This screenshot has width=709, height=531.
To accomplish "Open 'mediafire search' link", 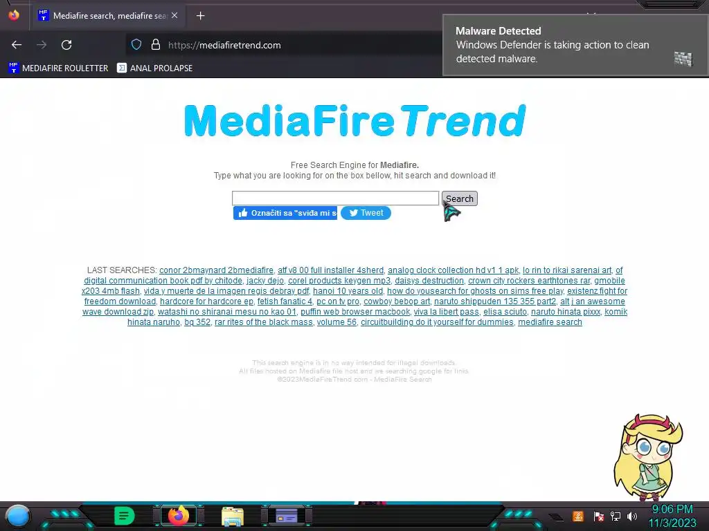I will pyautogui.click(x=550, y=322).
